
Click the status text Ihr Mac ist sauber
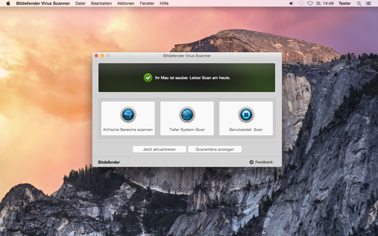pos(193,77)
